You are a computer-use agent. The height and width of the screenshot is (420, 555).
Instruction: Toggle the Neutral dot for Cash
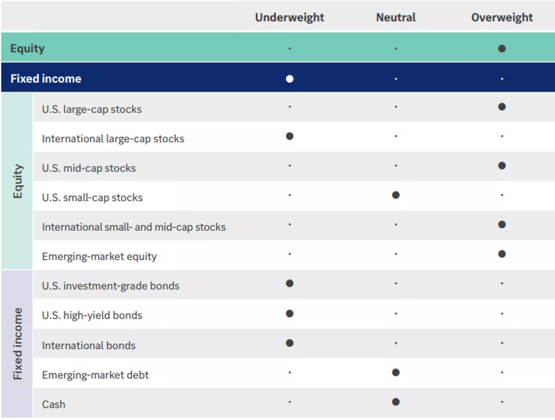coord(395,400)
